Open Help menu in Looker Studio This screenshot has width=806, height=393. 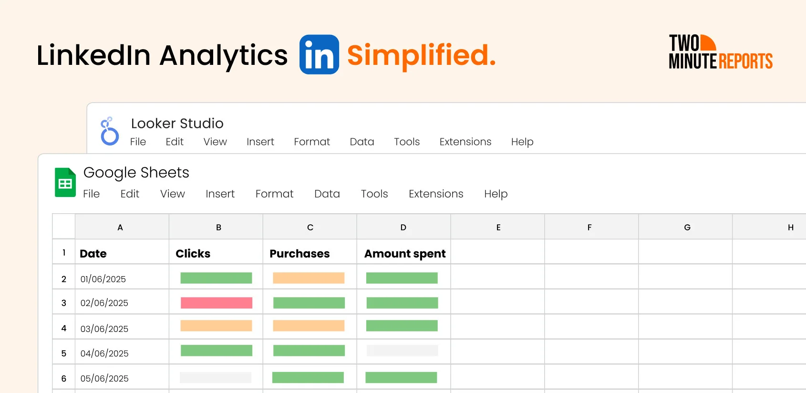[522, 142]
